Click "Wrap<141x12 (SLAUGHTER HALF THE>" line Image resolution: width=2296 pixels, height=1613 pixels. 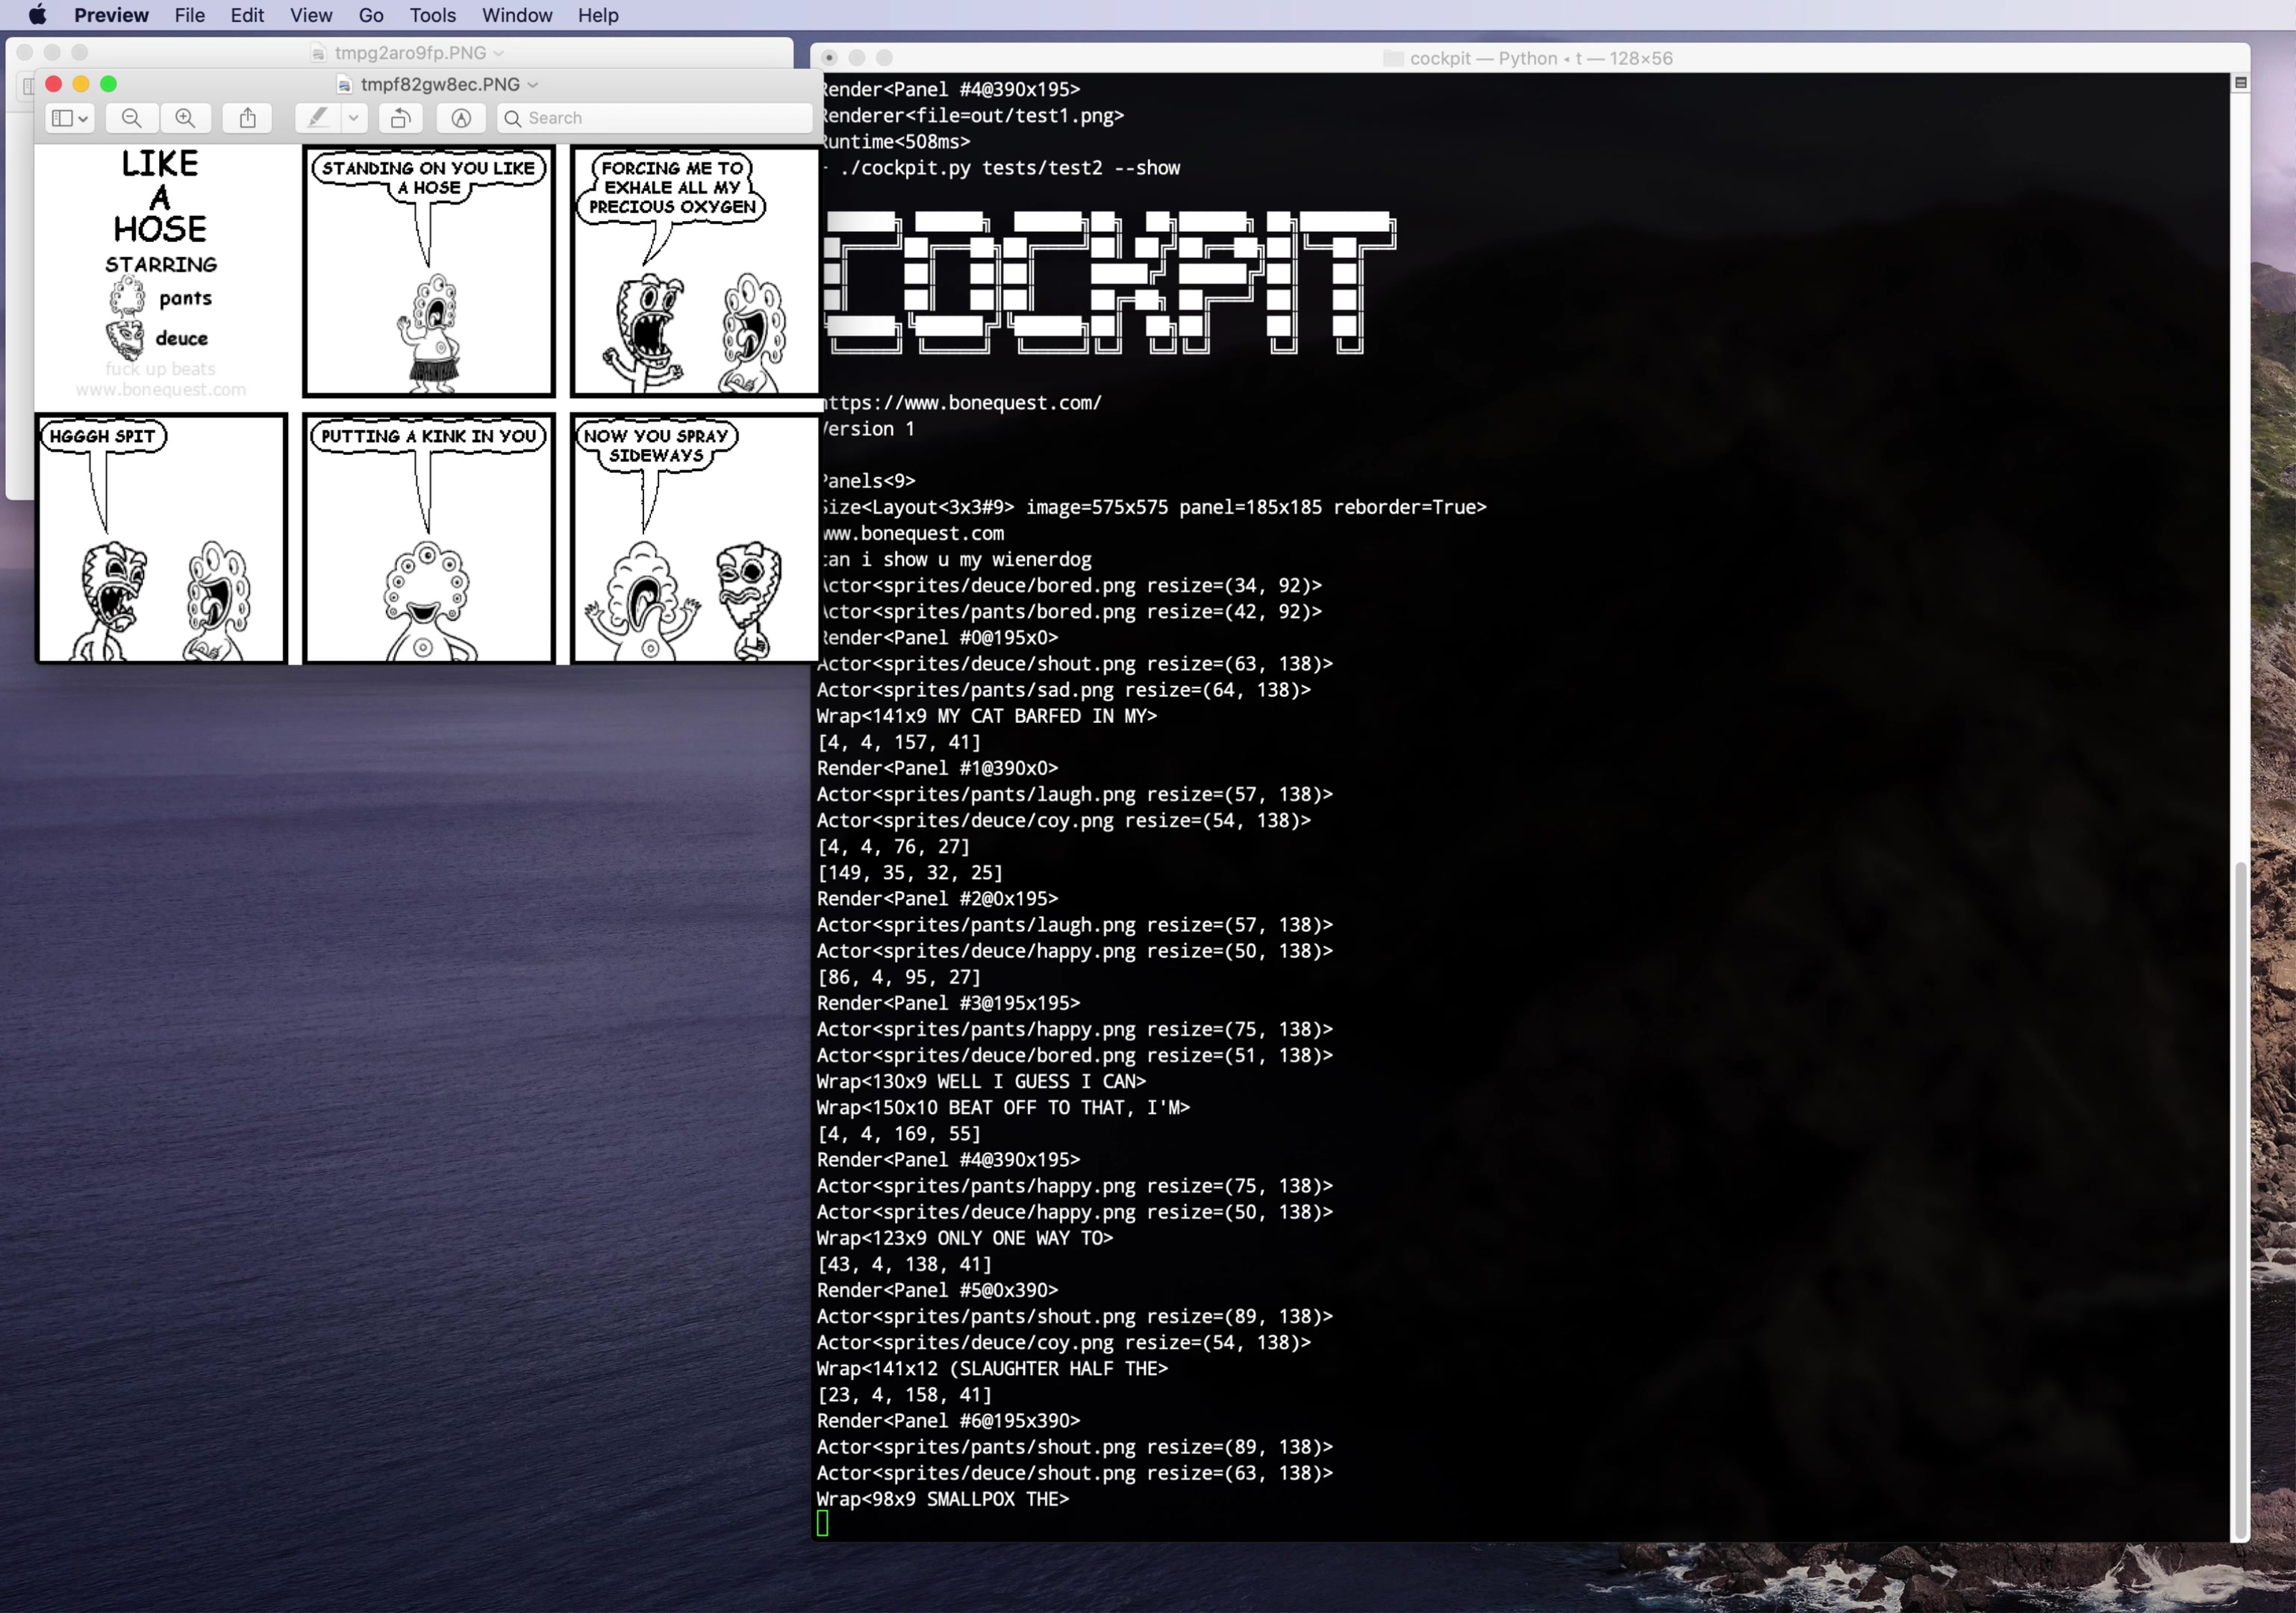(993, 1369)
